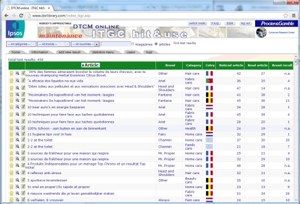Edit the '5 sportieve levenslessen' entry
300x204 pixels.
(23, 180)
